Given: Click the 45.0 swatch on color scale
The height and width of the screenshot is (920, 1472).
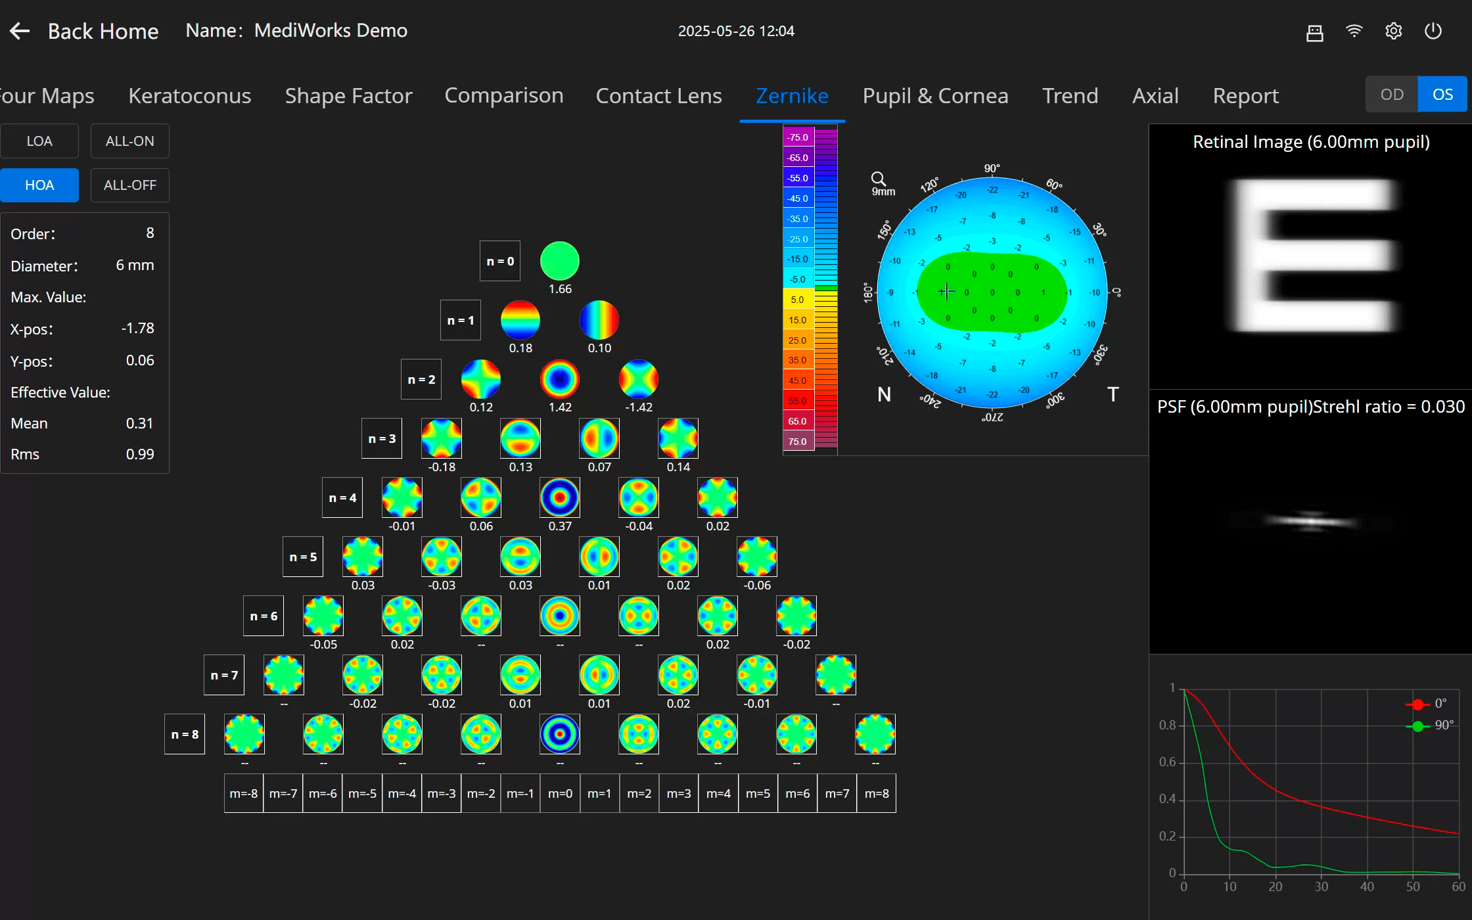Looking at the screenshot, I should click(x=798, y=380).
